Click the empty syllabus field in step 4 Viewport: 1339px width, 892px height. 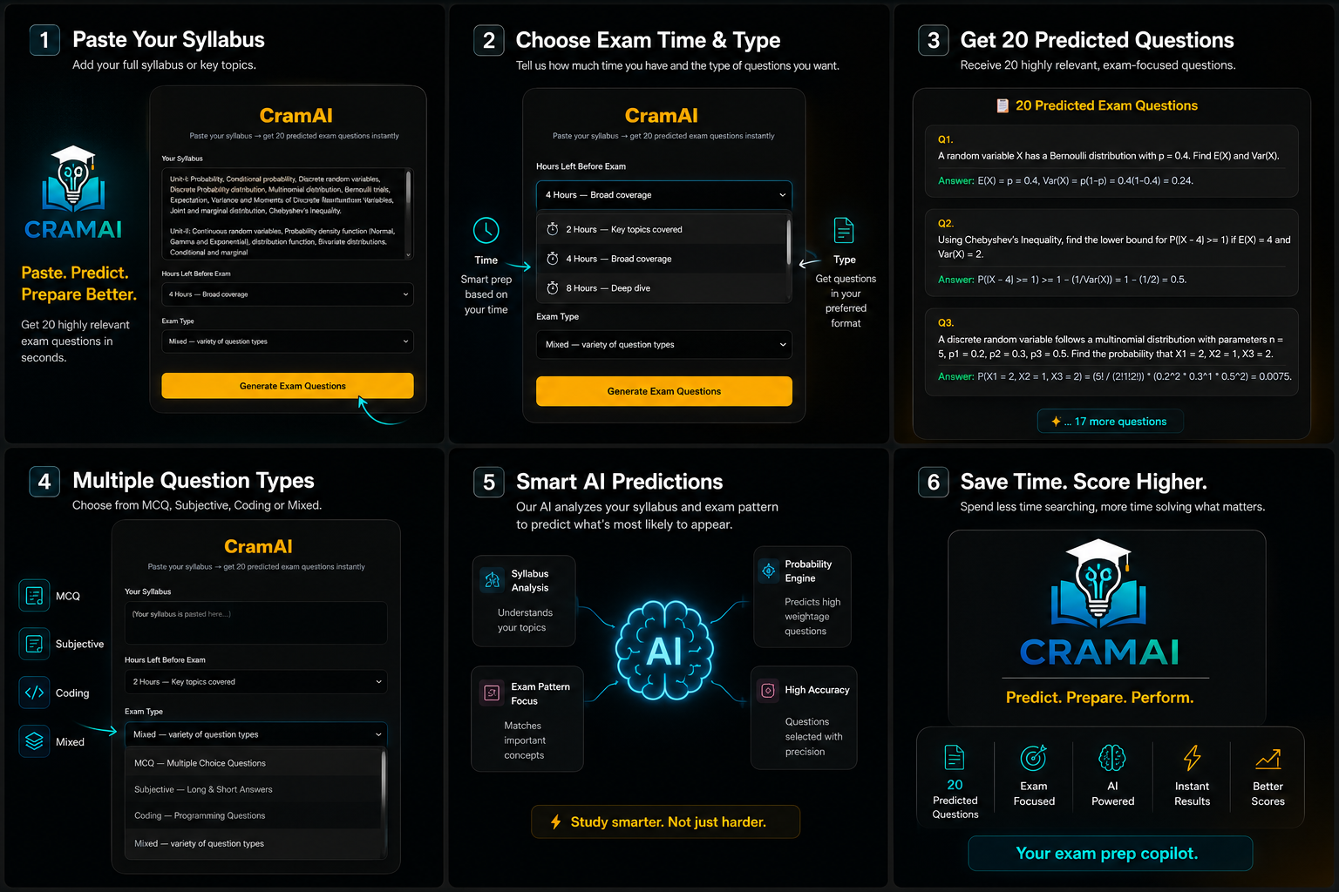[x=256, y=623]
